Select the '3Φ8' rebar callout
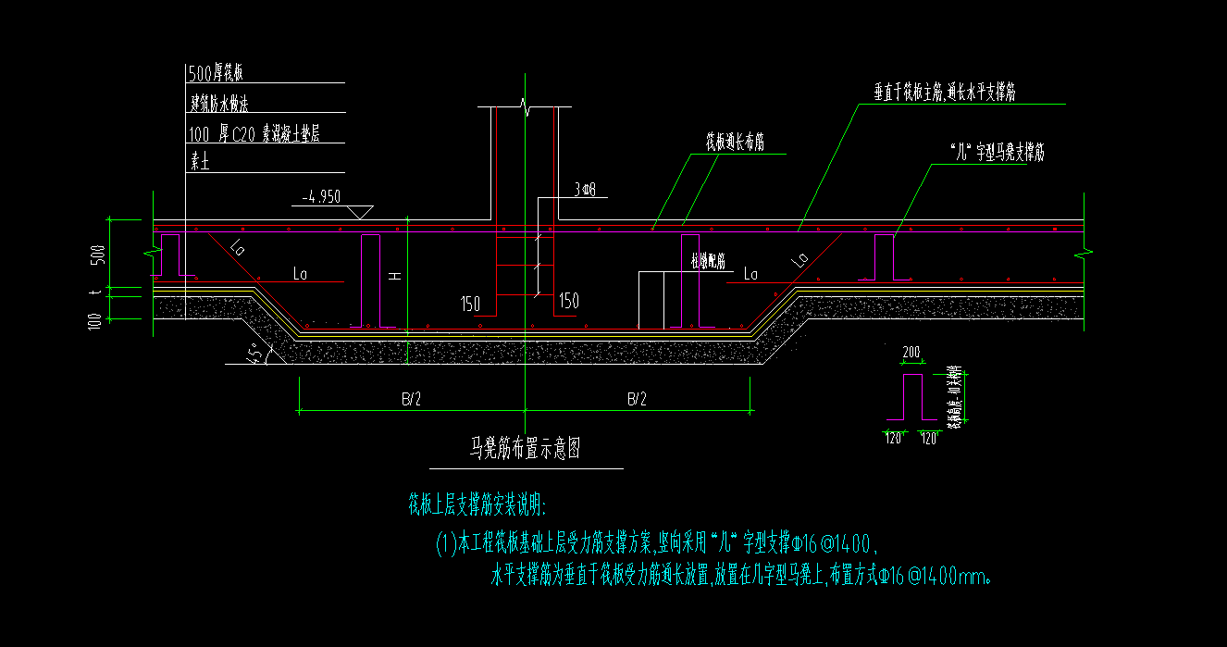The height and width of the screenshot is (647, 1227). tap(584, 189)
